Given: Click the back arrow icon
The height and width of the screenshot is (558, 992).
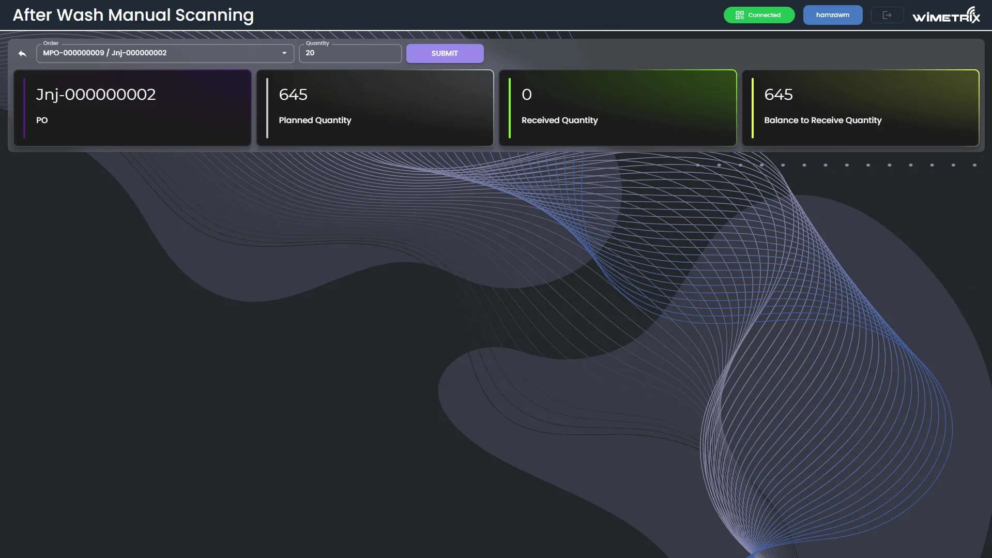Looking at the screenshot, I should pos(22,53).
